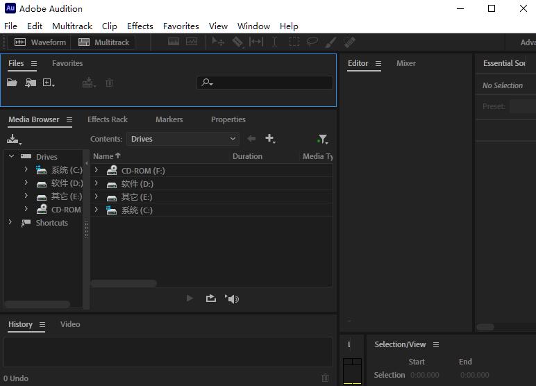Image resolution: width=536 pixels, height=386 pixels.
Task: Toggle Loop Playback in Media Browser
Action: 211,299
